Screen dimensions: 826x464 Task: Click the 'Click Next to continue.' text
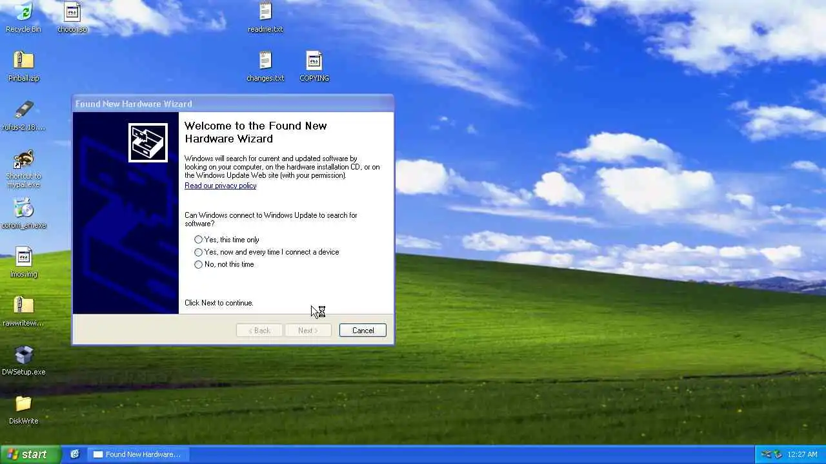tap(219, 303)
